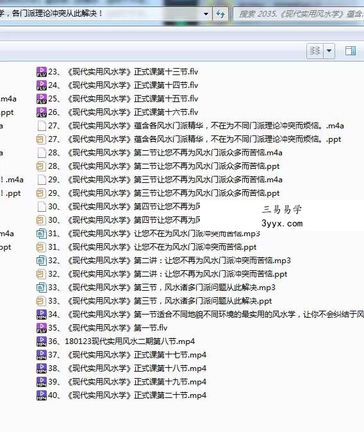Click address bar path text 各门派理论冲突从此解决
The height and width of the screenshot is (432, 364).
point(57,13)
